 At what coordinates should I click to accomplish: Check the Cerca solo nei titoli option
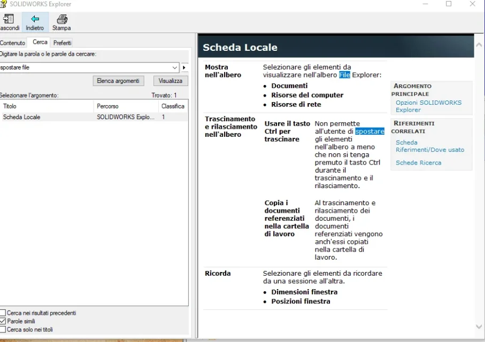[x=3, y=329]
